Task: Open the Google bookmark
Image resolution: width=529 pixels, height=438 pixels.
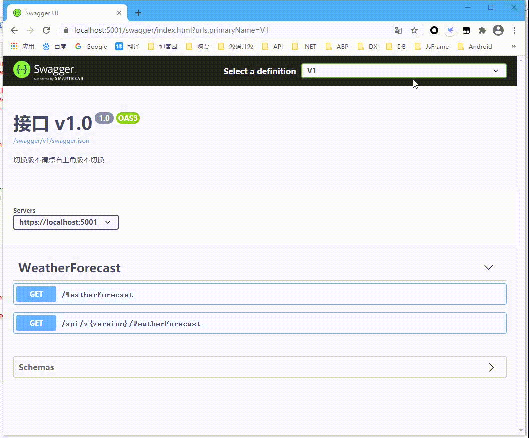Action: (91, 46)
